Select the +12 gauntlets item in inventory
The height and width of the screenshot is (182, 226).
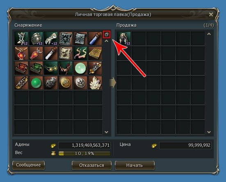click(51, 39)
